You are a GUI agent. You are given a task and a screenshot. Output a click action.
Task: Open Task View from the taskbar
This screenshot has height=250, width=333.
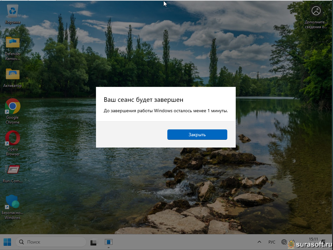pyautogui.click(x=94, y=242)
